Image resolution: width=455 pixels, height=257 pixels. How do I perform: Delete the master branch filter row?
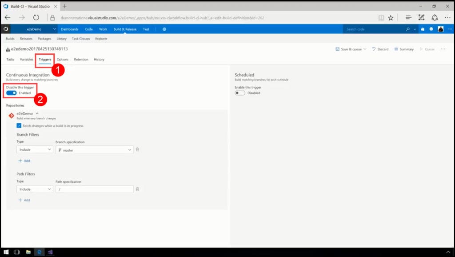[x=138, y=149]
